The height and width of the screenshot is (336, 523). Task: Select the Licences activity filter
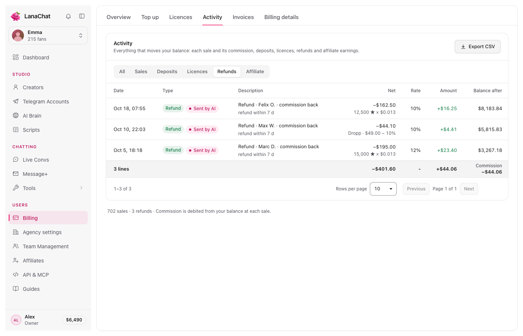[197, 72]
